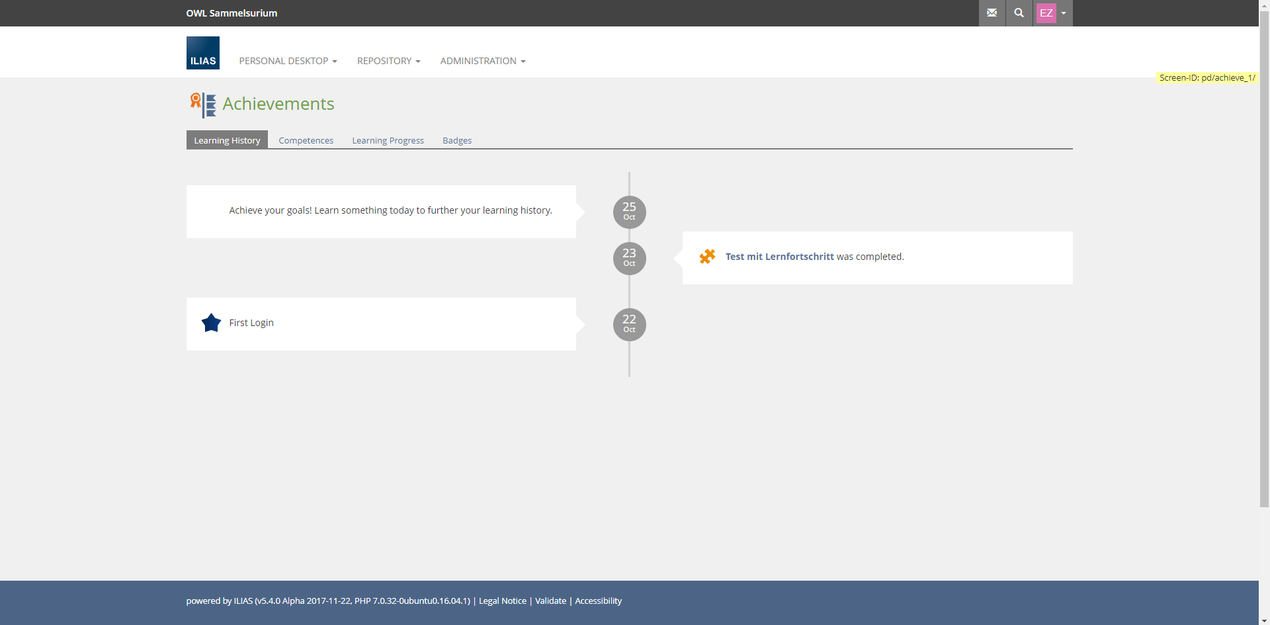Screen dimensions: 1270x625
Task: Select the Badges tab
Action: pyautogui.click(x=457, y=140)
